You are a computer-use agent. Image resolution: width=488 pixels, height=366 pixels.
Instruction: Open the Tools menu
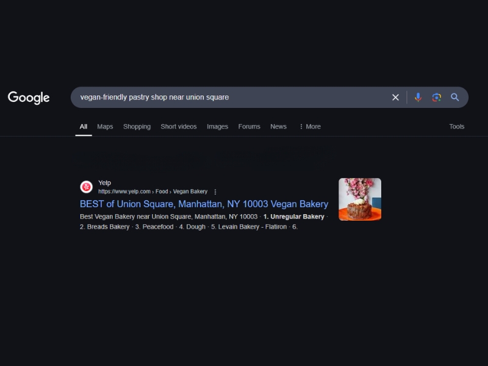point(456,126)
